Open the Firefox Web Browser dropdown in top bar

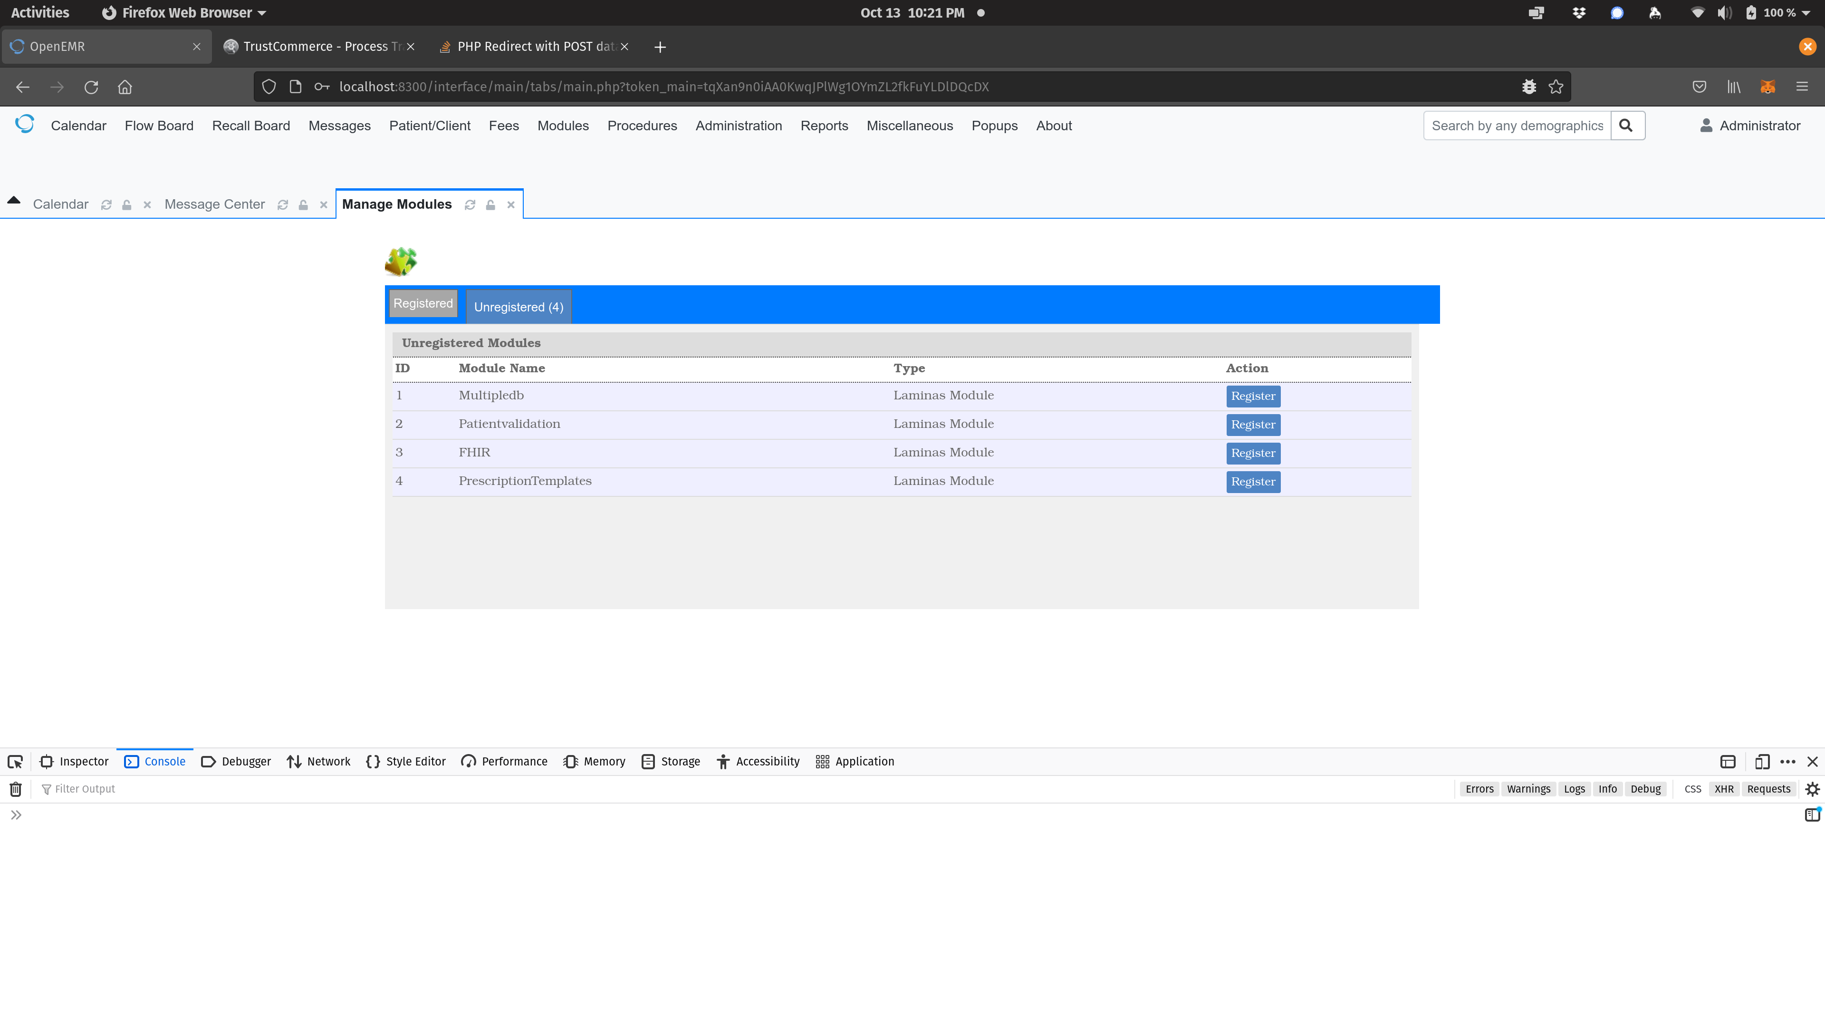pos(184,12)
